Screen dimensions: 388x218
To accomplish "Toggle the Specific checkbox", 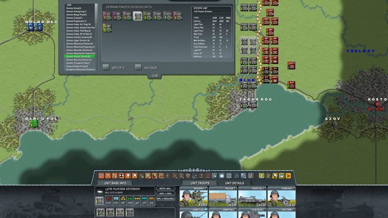I will (106, 67).
